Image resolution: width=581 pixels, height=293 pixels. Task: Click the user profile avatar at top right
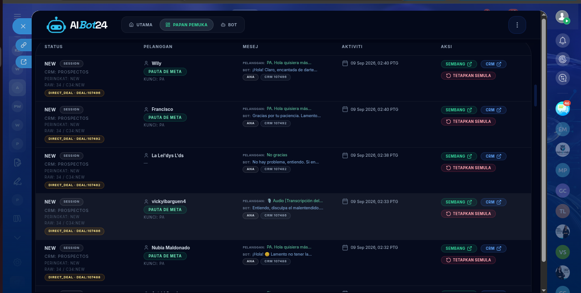coord(562,17)
